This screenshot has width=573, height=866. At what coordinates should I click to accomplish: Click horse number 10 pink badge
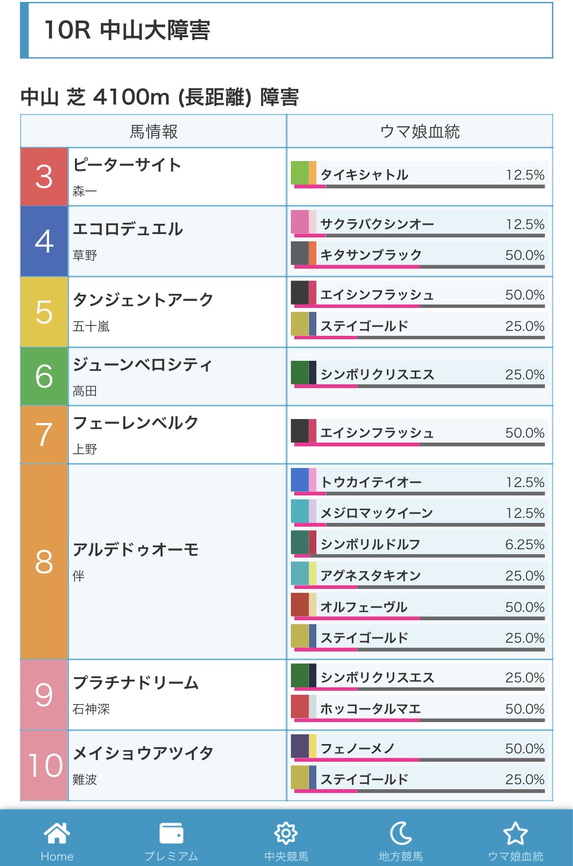(44, 766)
